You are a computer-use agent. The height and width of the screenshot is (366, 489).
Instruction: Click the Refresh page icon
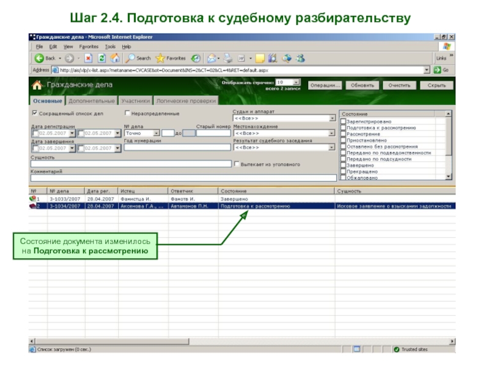click(x=101, y=59)
